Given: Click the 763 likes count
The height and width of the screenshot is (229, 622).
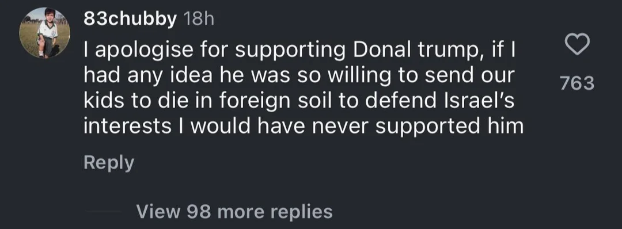Looking at the screenshot, I should click(x=577, y=83).
